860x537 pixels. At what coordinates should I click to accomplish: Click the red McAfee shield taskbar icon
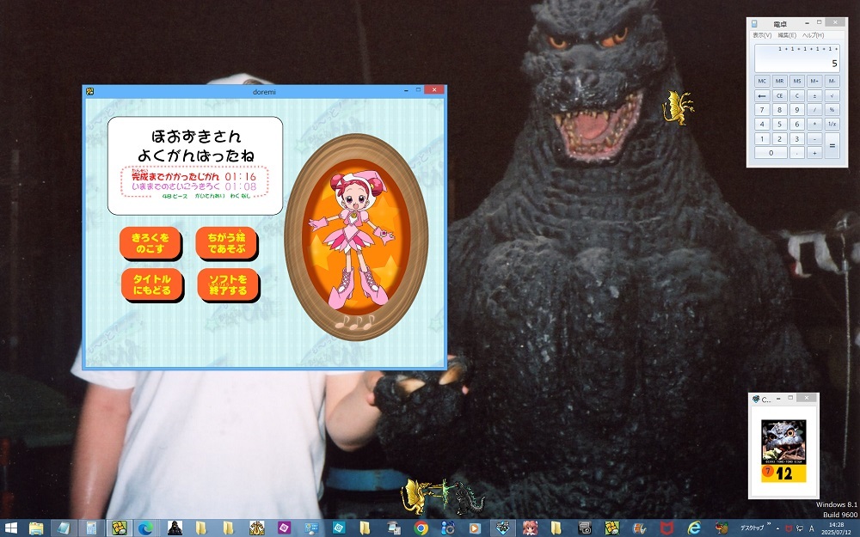(x=666, y=528)
